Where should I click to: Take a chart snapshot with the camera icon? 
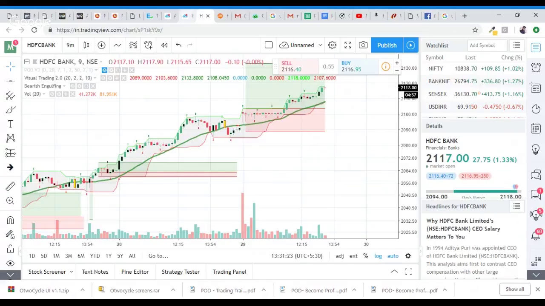coord(363,45)
